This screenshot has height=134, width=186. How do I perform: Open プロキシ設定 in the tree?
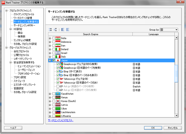[x=20, y=77]
